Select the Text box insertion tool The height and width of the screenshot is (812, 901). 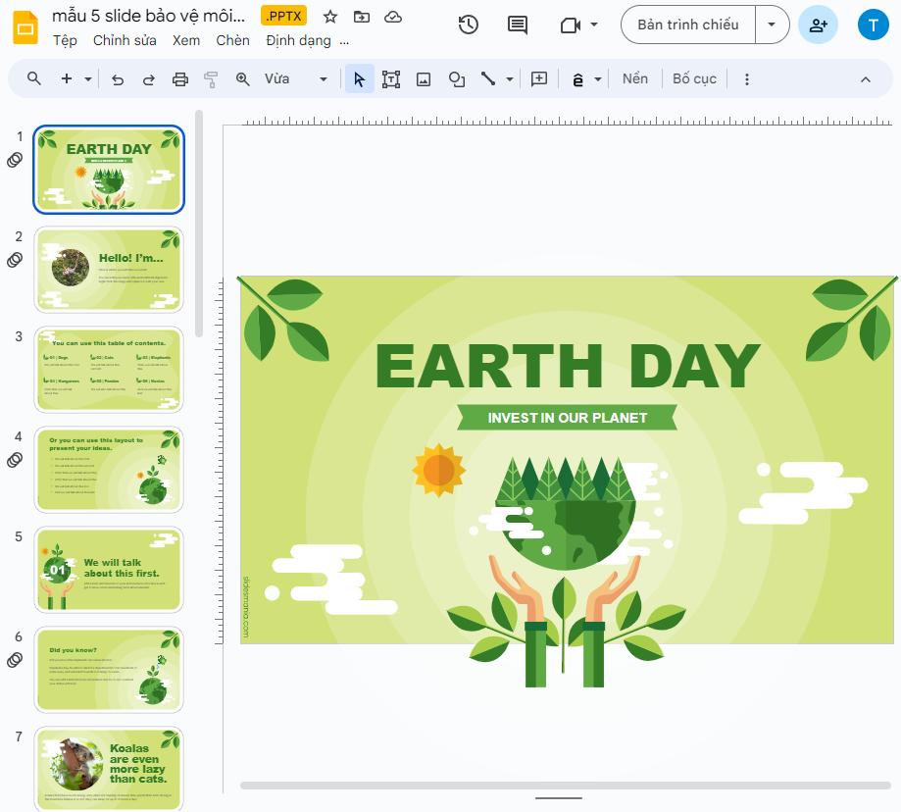coord(391,78)
